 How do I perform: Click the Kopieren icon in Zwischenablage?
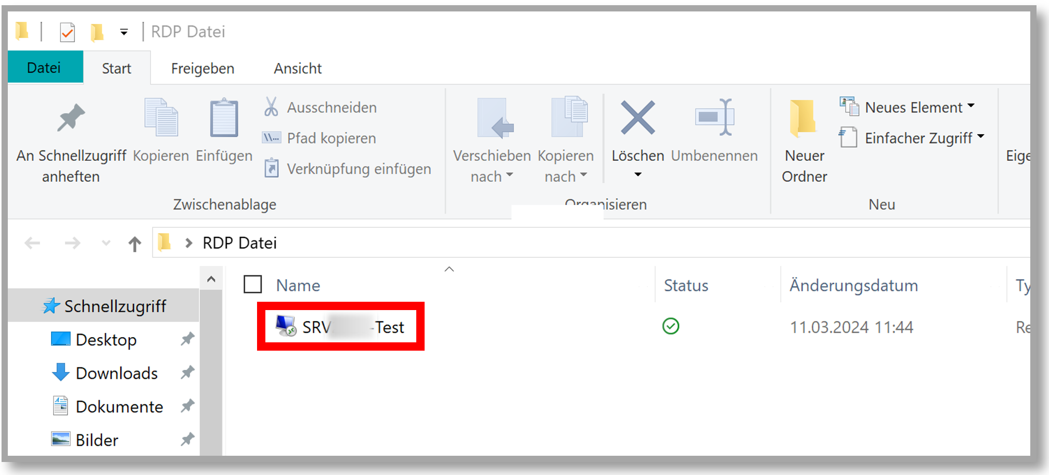161,118
